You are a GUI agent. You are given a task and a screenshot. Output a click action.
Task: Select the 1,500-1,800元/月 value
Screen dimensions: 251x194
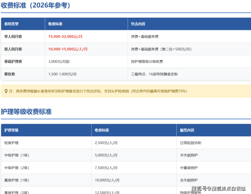62,74
